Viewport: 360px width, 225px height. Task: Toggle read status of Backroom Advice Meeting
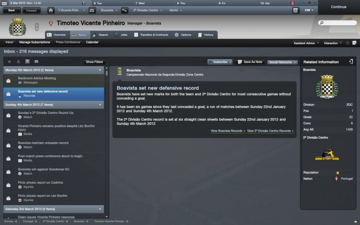[8, 81]
